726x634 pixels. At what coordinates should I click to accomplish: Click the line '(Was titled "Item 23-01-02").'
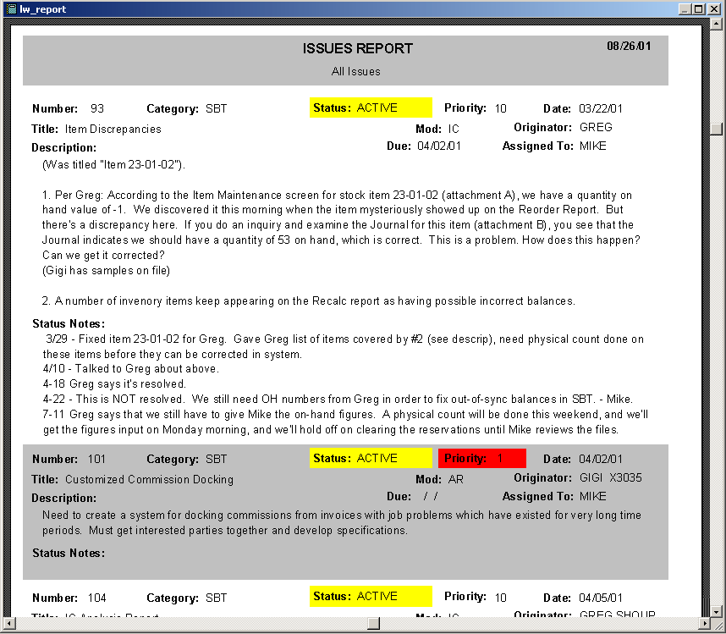coord(113,164)
